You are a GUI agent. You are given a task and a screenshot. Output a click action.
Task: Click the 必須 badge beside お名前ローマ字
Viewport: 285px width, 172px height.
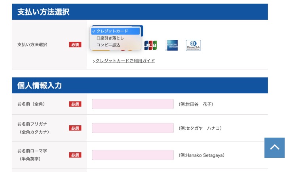coord(75,155)
